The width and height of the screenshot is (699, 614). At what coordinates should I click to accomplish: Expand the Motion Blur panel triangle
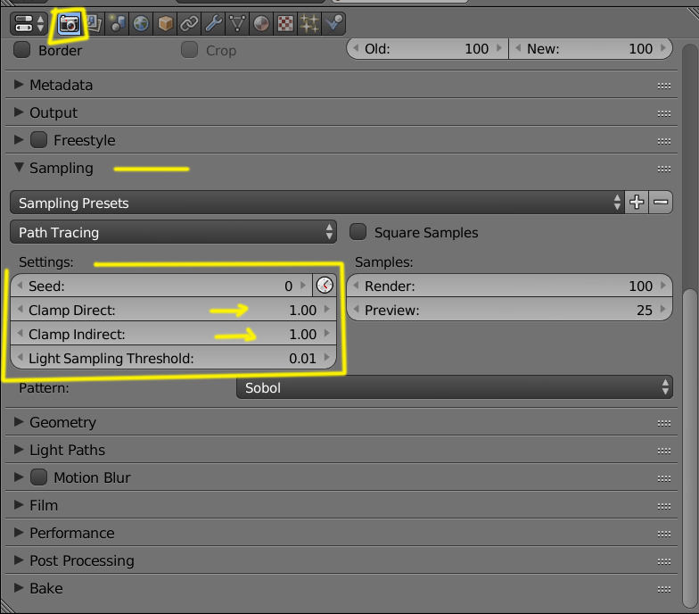click(18, 477)
